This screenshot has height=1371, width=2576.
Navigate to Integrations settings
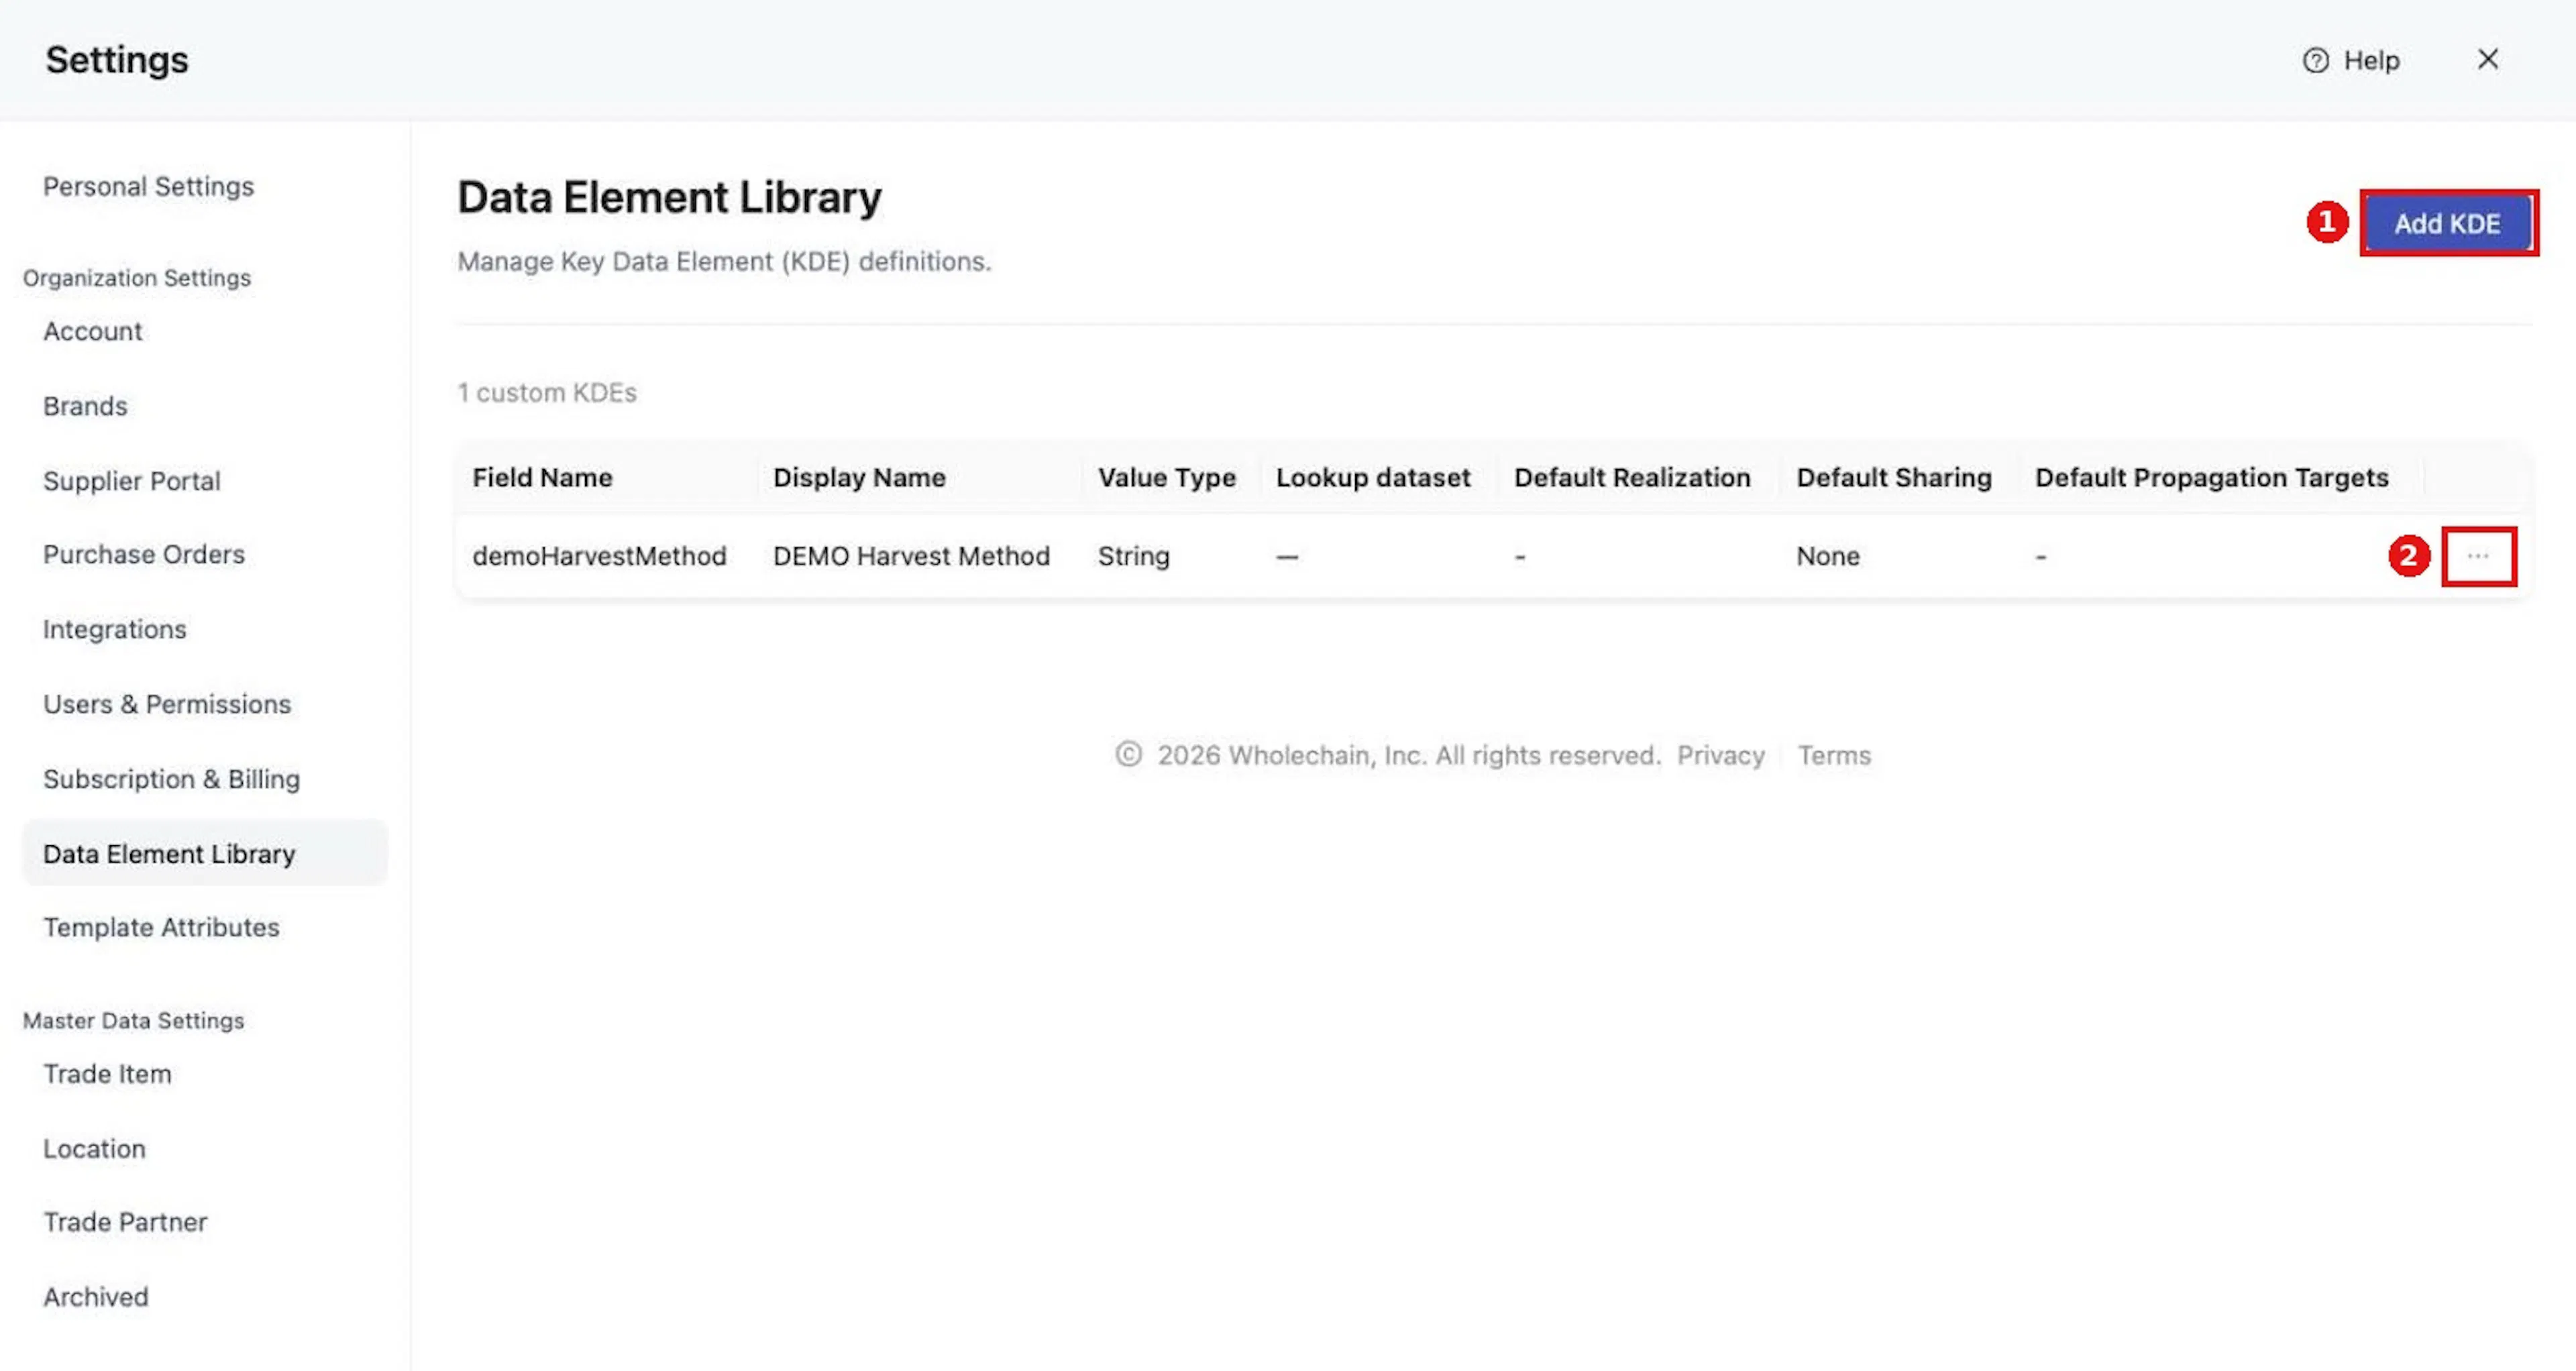coord(114,629)
